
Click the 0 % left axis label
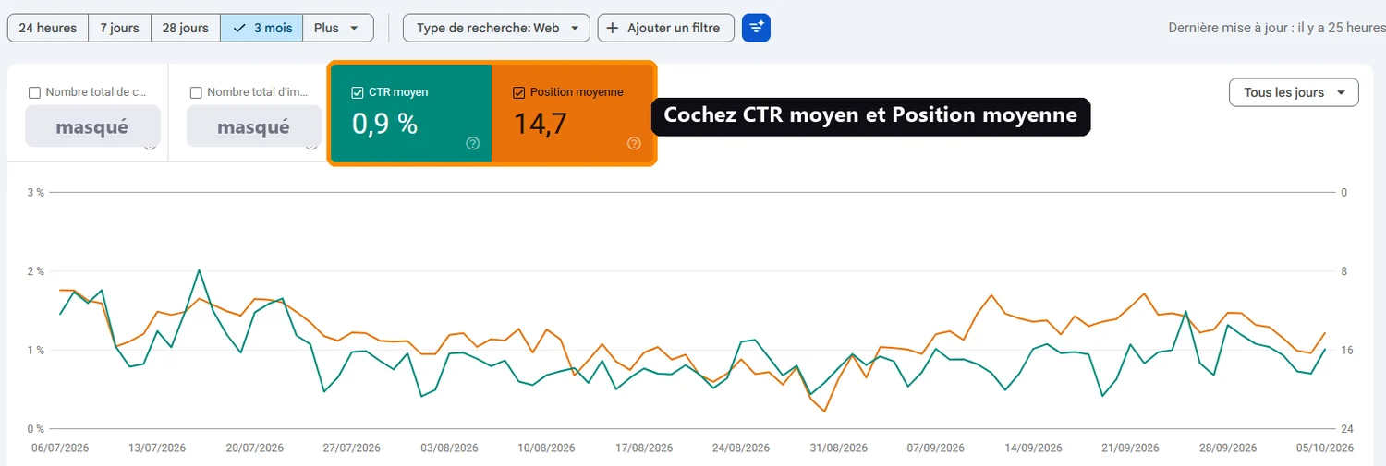[x=35, y=429]
